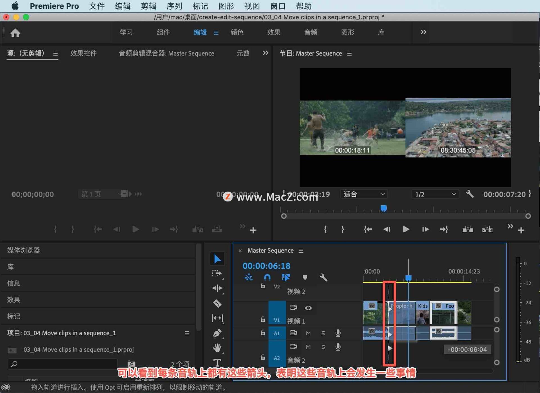Viewport: 540px width, 393px height.
Task: Mute the A1 audio track
Action: 308,333
